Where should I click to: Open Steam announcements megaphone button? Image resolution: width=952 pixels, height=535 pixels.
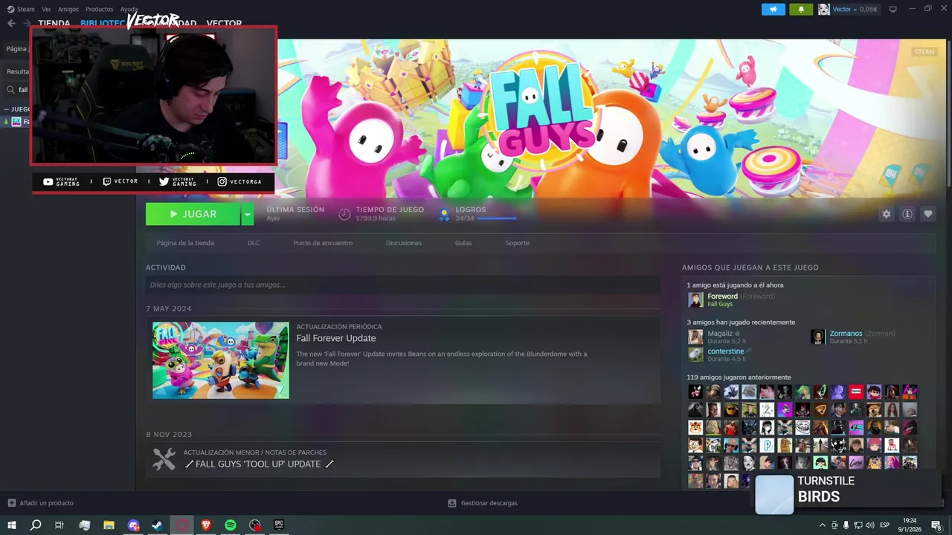click(x=773, y=9)
